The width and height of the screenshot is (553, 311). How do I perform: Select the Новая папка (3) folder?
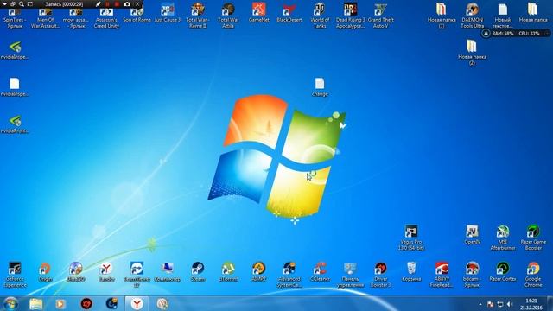442,16
